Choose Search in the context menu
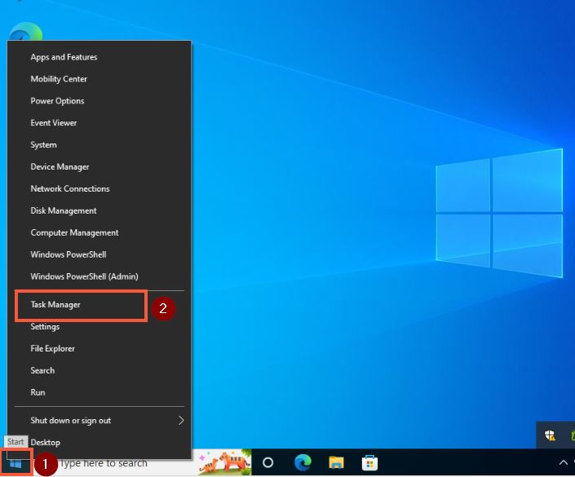575x477 pixels. pos(99,371)
